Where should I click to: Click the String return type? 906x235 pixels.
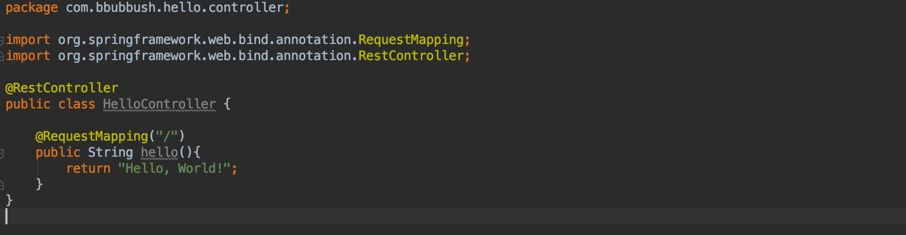pyautogui.click(x=110, y=152)
